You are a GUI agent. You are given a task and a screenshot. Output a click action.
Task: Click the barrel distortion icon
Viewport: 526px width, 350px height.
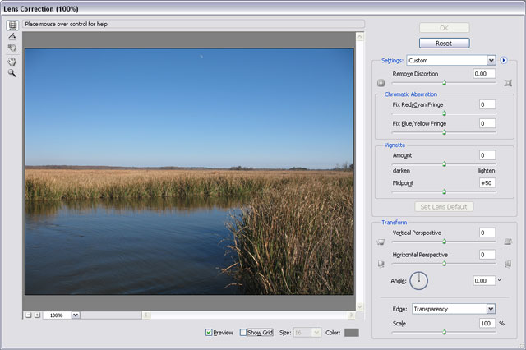click(x=381, y=83)
